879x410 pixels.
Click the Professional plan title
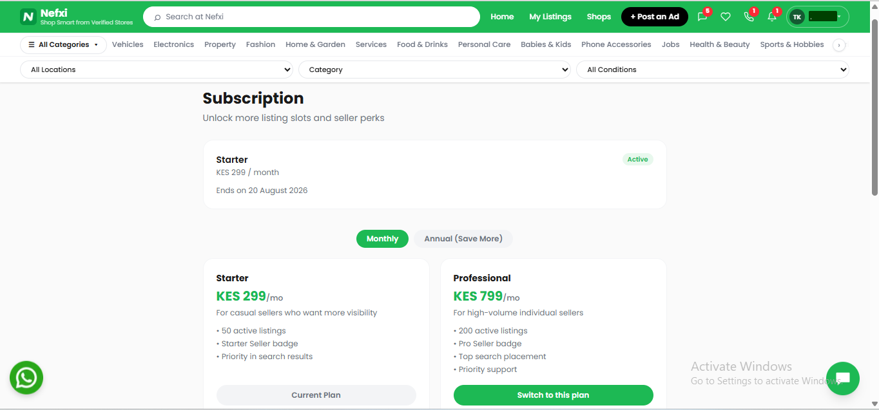482,278
